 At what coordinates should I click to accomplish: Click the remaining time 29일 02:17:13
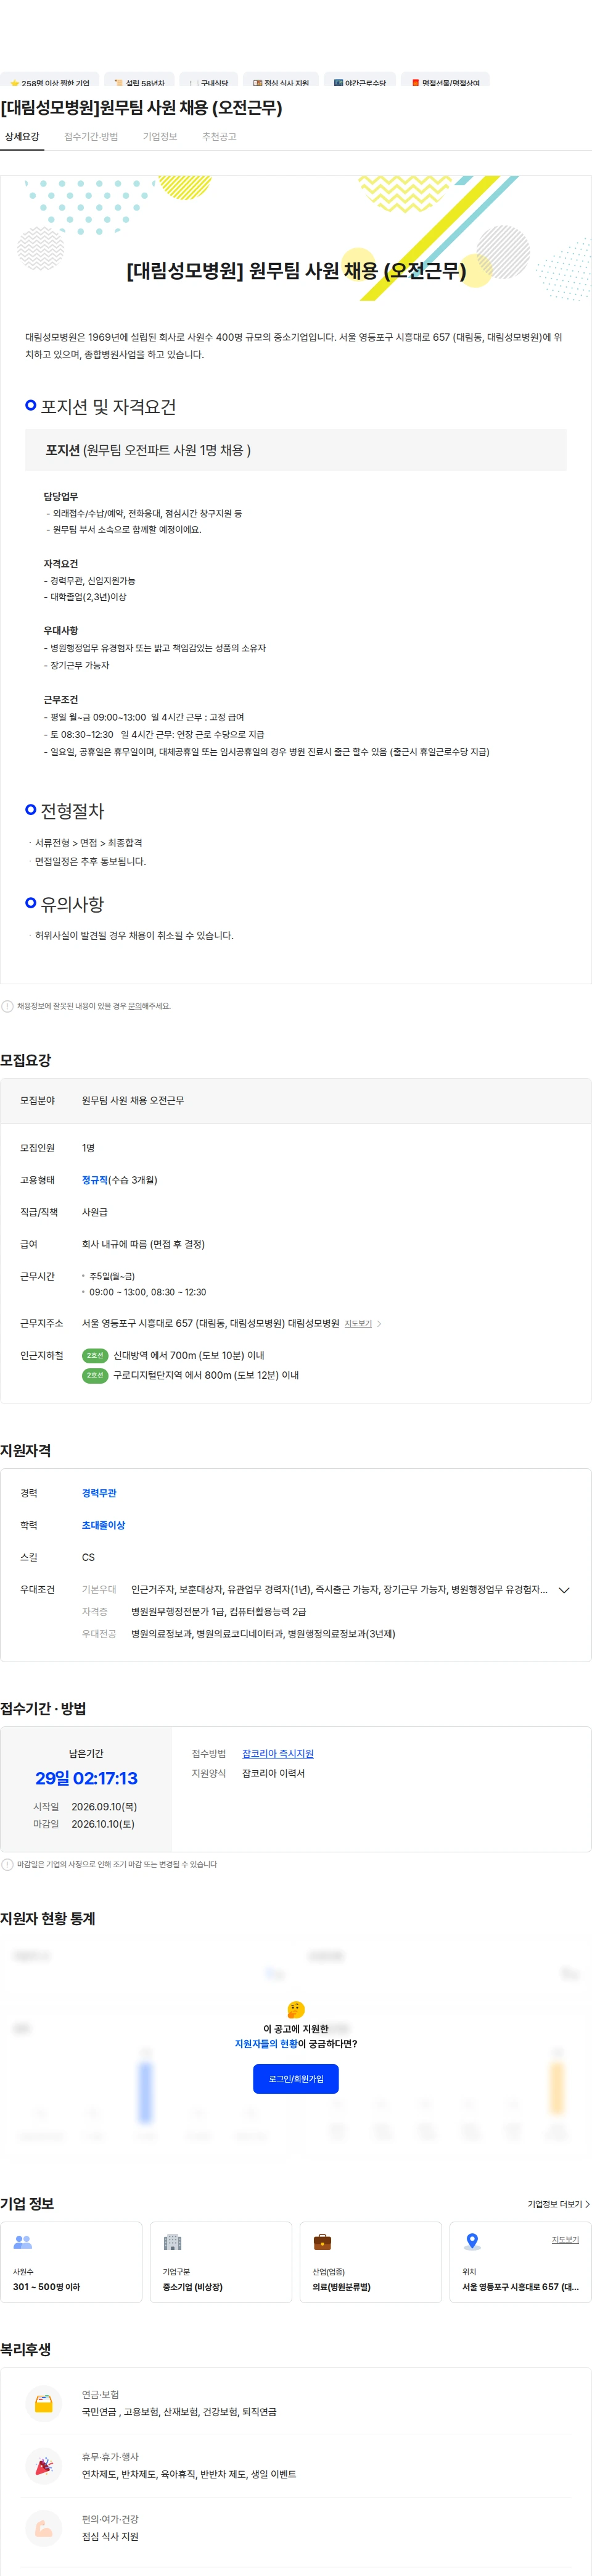tap(86, 1778)
